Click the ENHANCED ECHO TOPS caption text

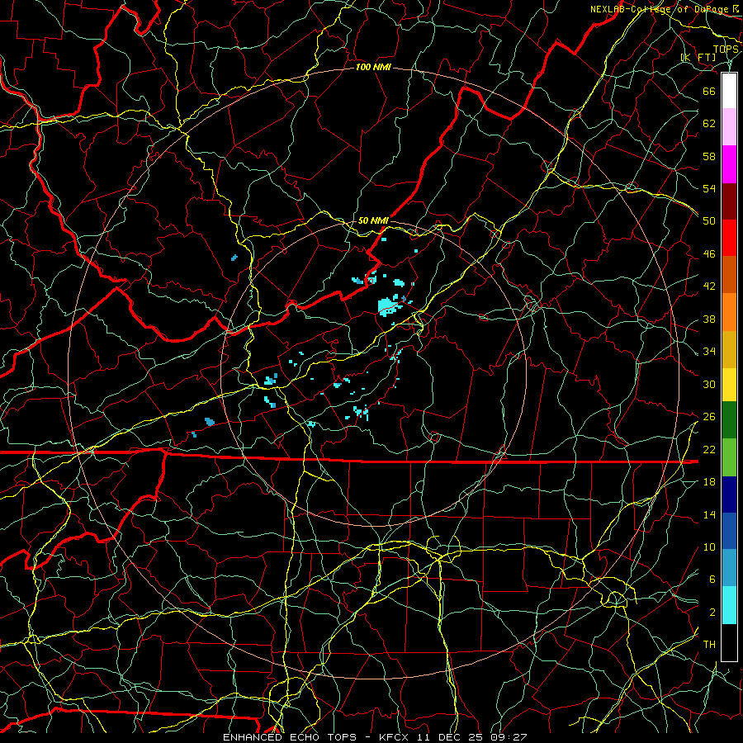(290, 737)
